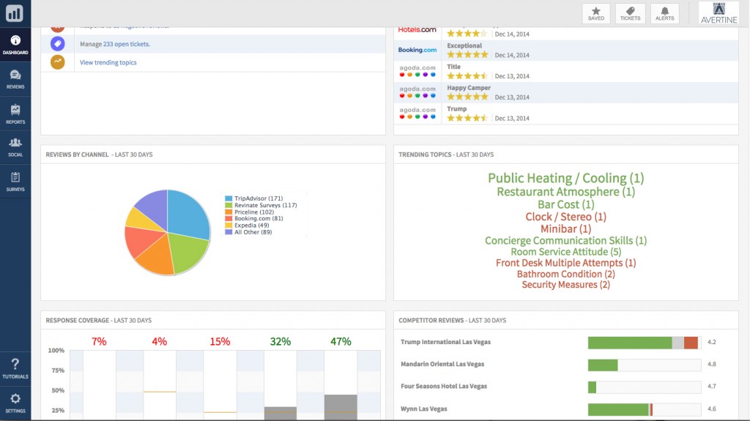Select the TripAdvisor legend color swatch
The height and width of the screenshot is (421, 750).
229,198
